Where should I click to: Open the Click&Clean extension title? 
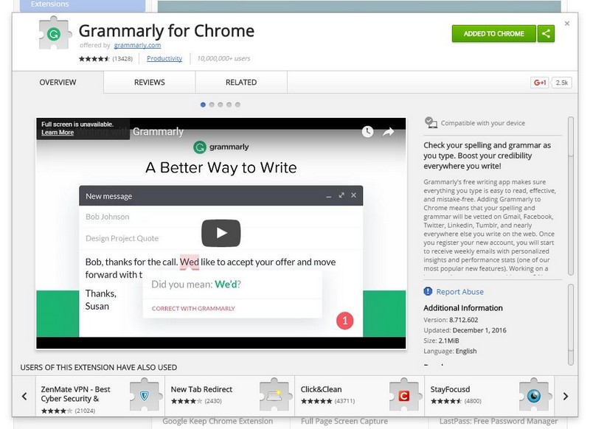pyautogui.click(x=321, y=389)
